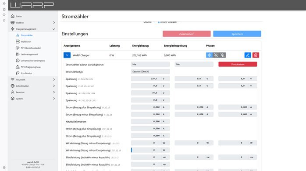Click the second inactive phase icon
The width and height of the screenshot is (306, 171).
coord(216,55)
